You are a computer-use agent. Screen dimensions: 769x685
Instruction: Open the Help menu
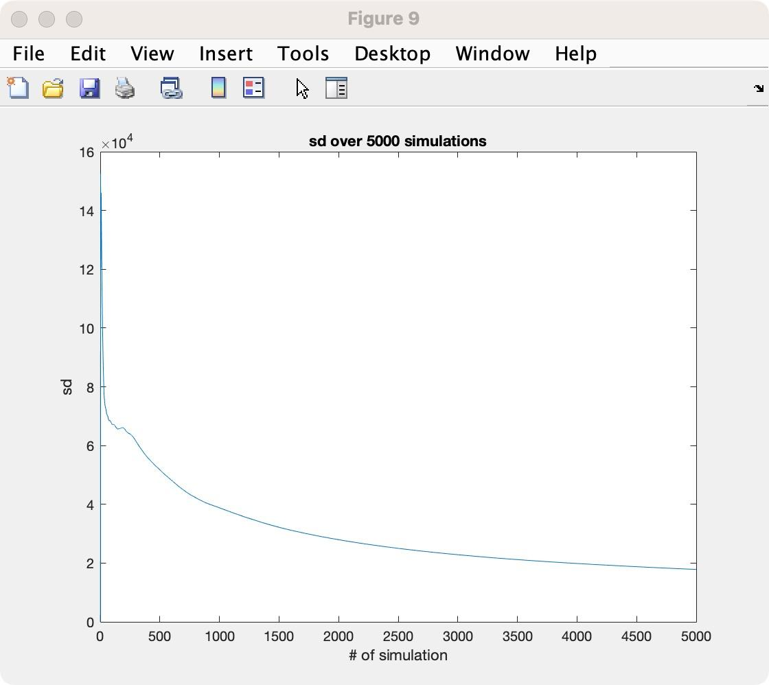[575, 54]
